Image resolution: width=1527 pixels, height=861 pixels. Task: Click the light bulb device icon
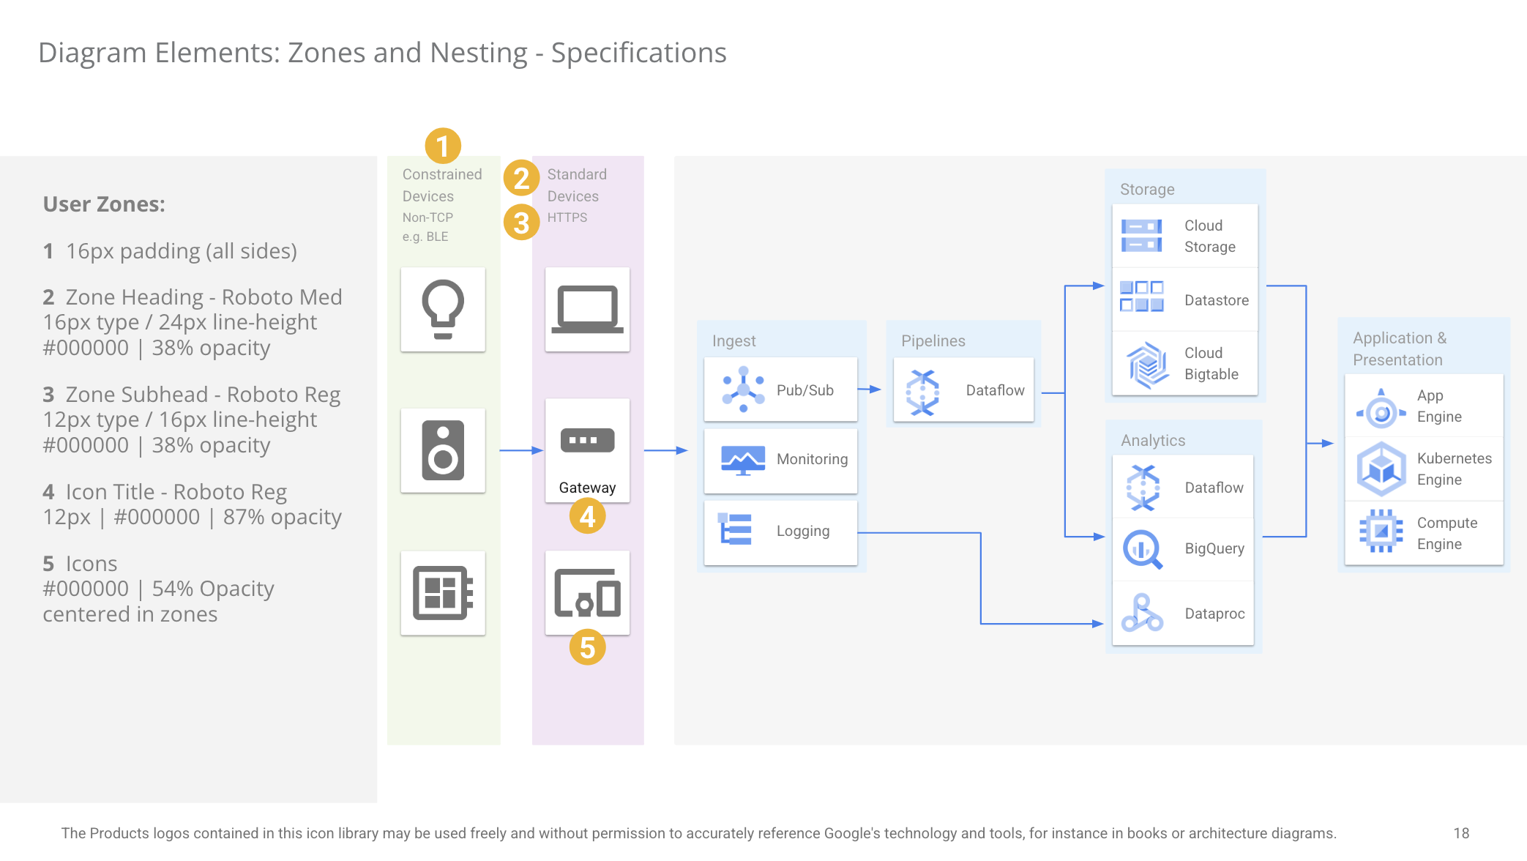click(x=443, y=309)
